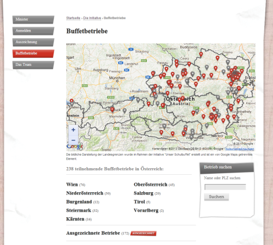This screenshot has width=273, height=245.
Task: Select the Buffetbetriebe sidebar item
Action: [33, 53]
